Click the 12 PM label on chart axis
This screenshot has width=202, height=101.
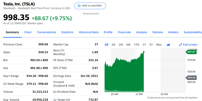[139, 94]
